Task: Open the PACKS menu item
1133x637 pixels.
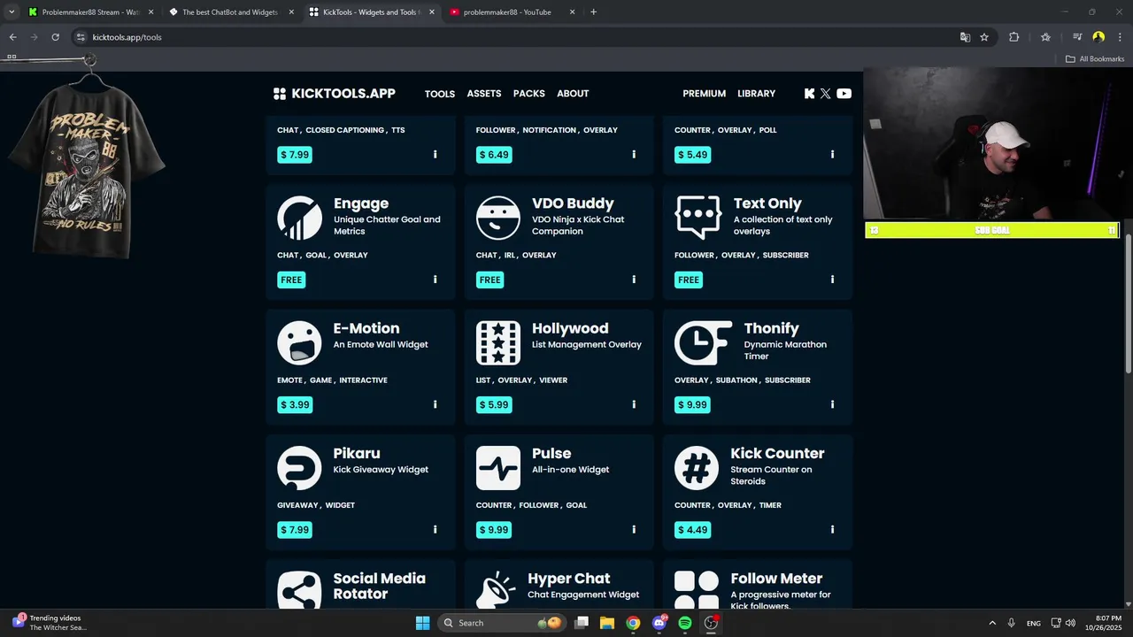Action: [x=529, y=94]
